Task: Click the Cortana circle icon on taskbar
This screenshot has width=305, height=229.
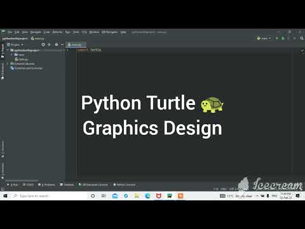Action: [93, 196]
